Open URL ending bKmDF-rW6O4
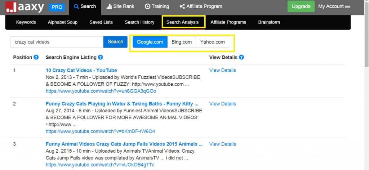Viewport: 369px width, 170px height. (x=100, y=131)
